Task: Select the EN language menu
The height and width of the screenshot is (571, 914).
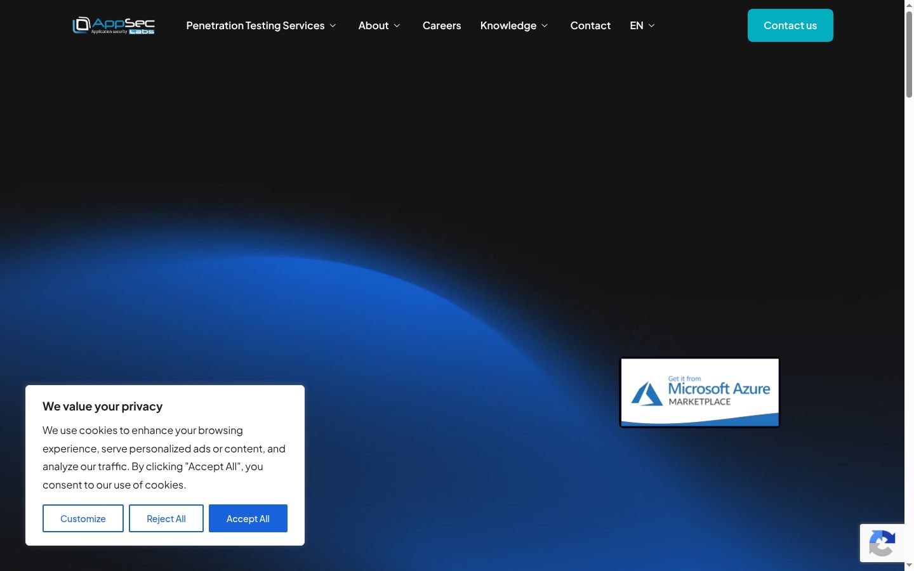Action: (637, 25)
